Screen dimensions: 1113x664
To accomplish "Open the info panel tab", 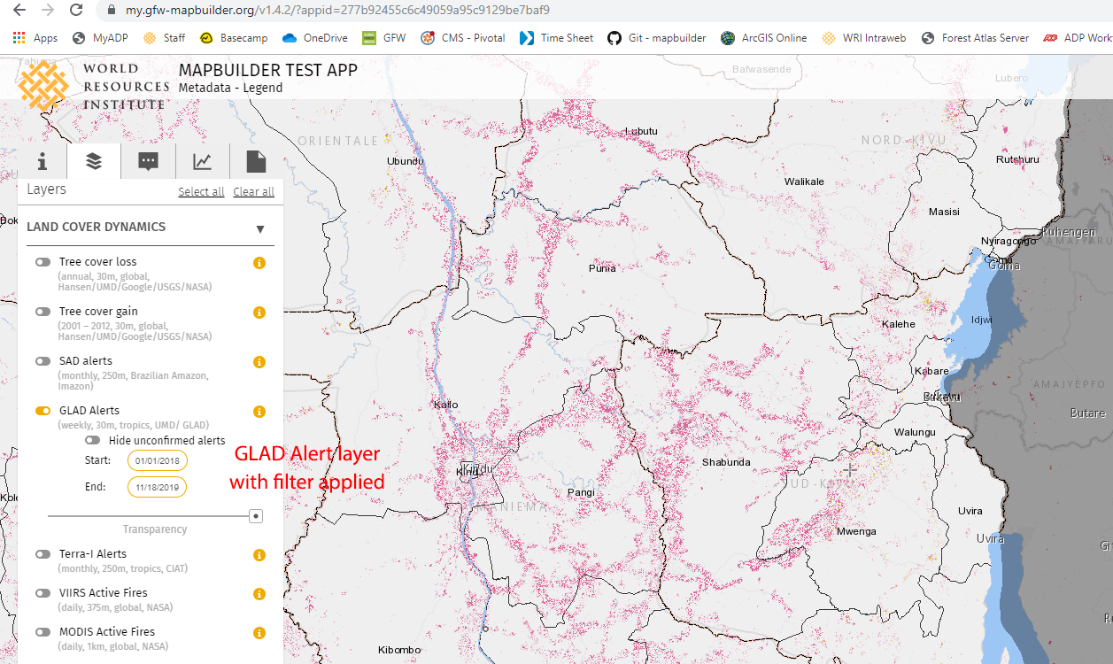I will 41,161.
